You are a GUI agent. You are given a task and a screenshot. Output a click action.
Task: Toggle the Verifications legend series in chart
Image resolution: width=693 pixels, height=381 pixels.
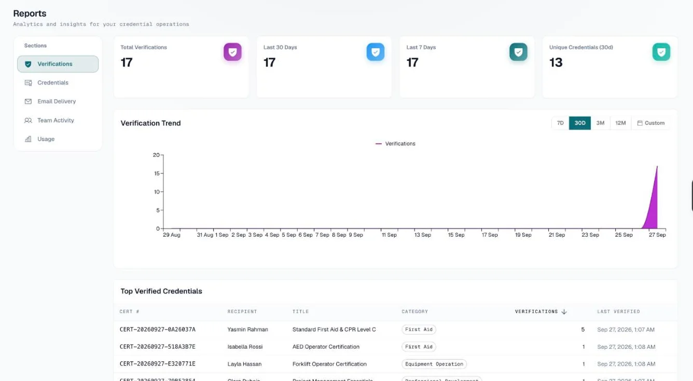pos(395,144)
